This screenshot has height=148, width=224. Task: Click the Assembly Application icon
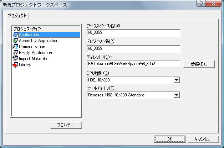pos(15,41)
